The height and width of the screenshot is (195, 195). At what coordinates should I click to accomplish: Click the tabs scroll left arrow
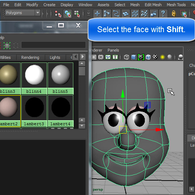point(75,57)
